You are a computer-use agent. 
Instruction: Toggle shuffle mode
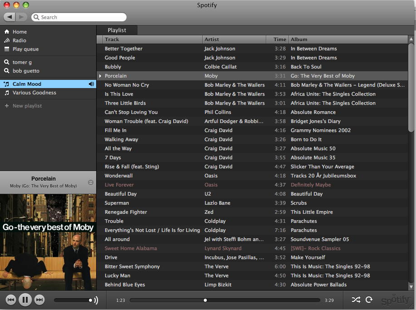click(356, 300)
